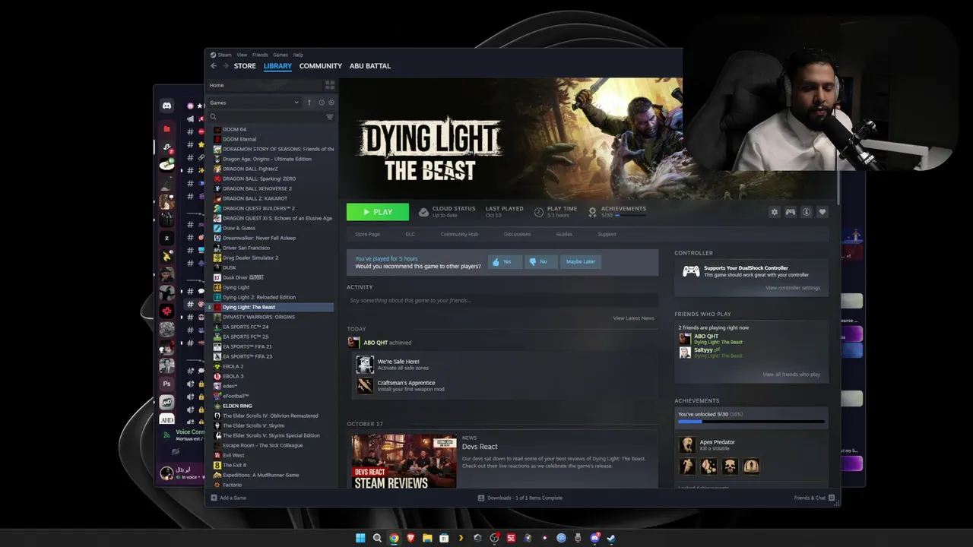Image resolution: width=973 pixels, height=547 pixels.
Task: Open the Add a Game plus icon
Action: coord(214,498)
